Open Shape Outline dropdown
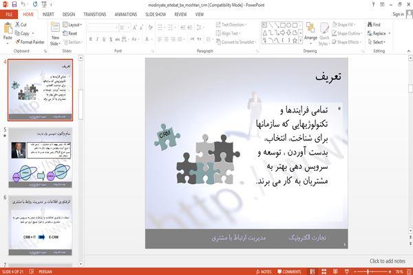Viewport: 413px width, 275px height. (x=347, y=34)
